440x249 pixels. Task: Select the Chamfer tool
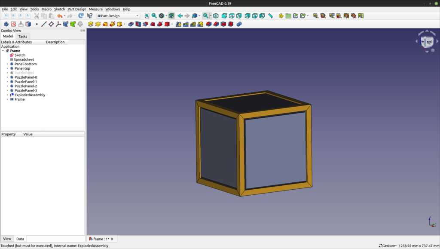tap(216, 24)
